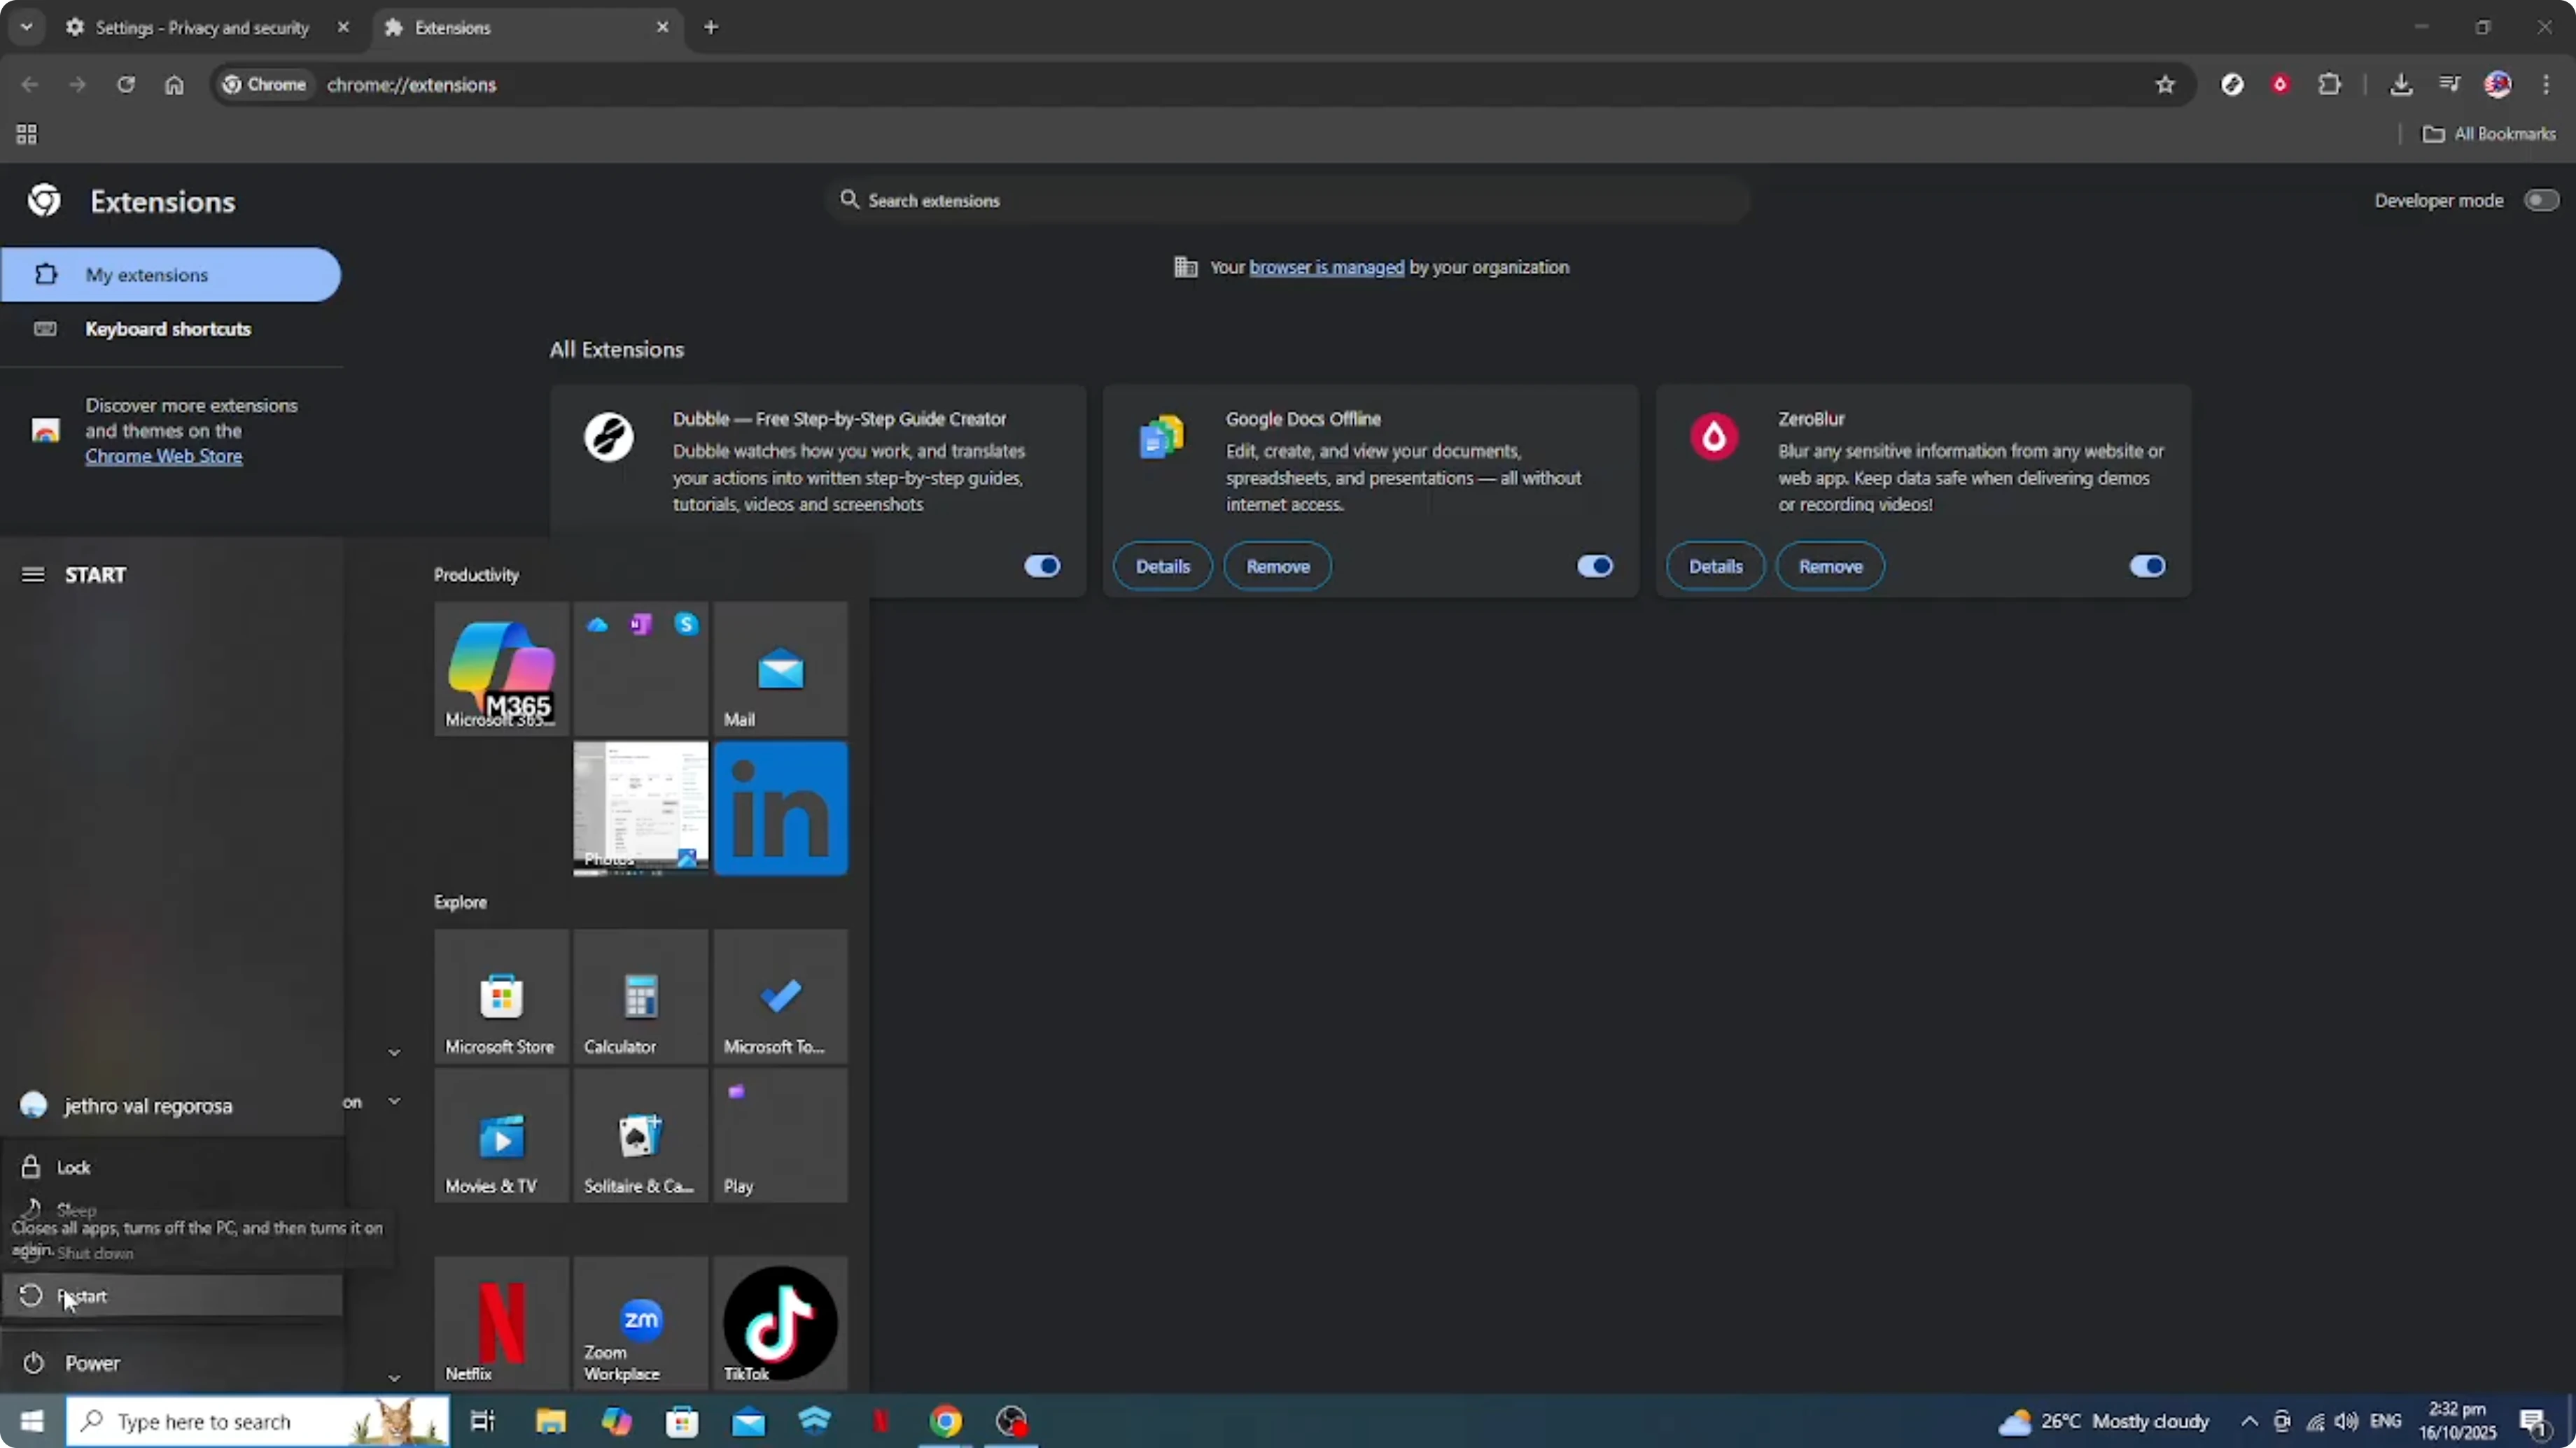Image resolution: width=2576 pixels, height=1448 pixels.
Task: Open the Chrome three-dot menu
Action: [2546, 85]
